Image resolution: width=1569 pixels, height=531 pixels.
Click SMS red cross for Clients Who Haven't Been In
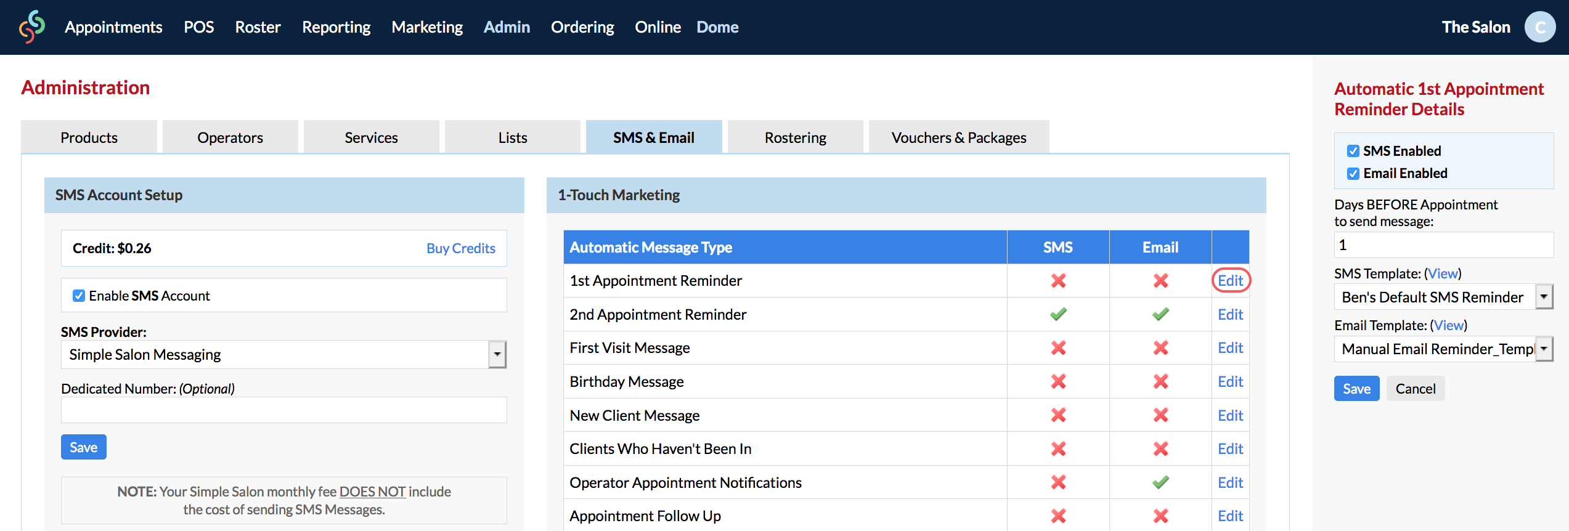[1058, 449]
